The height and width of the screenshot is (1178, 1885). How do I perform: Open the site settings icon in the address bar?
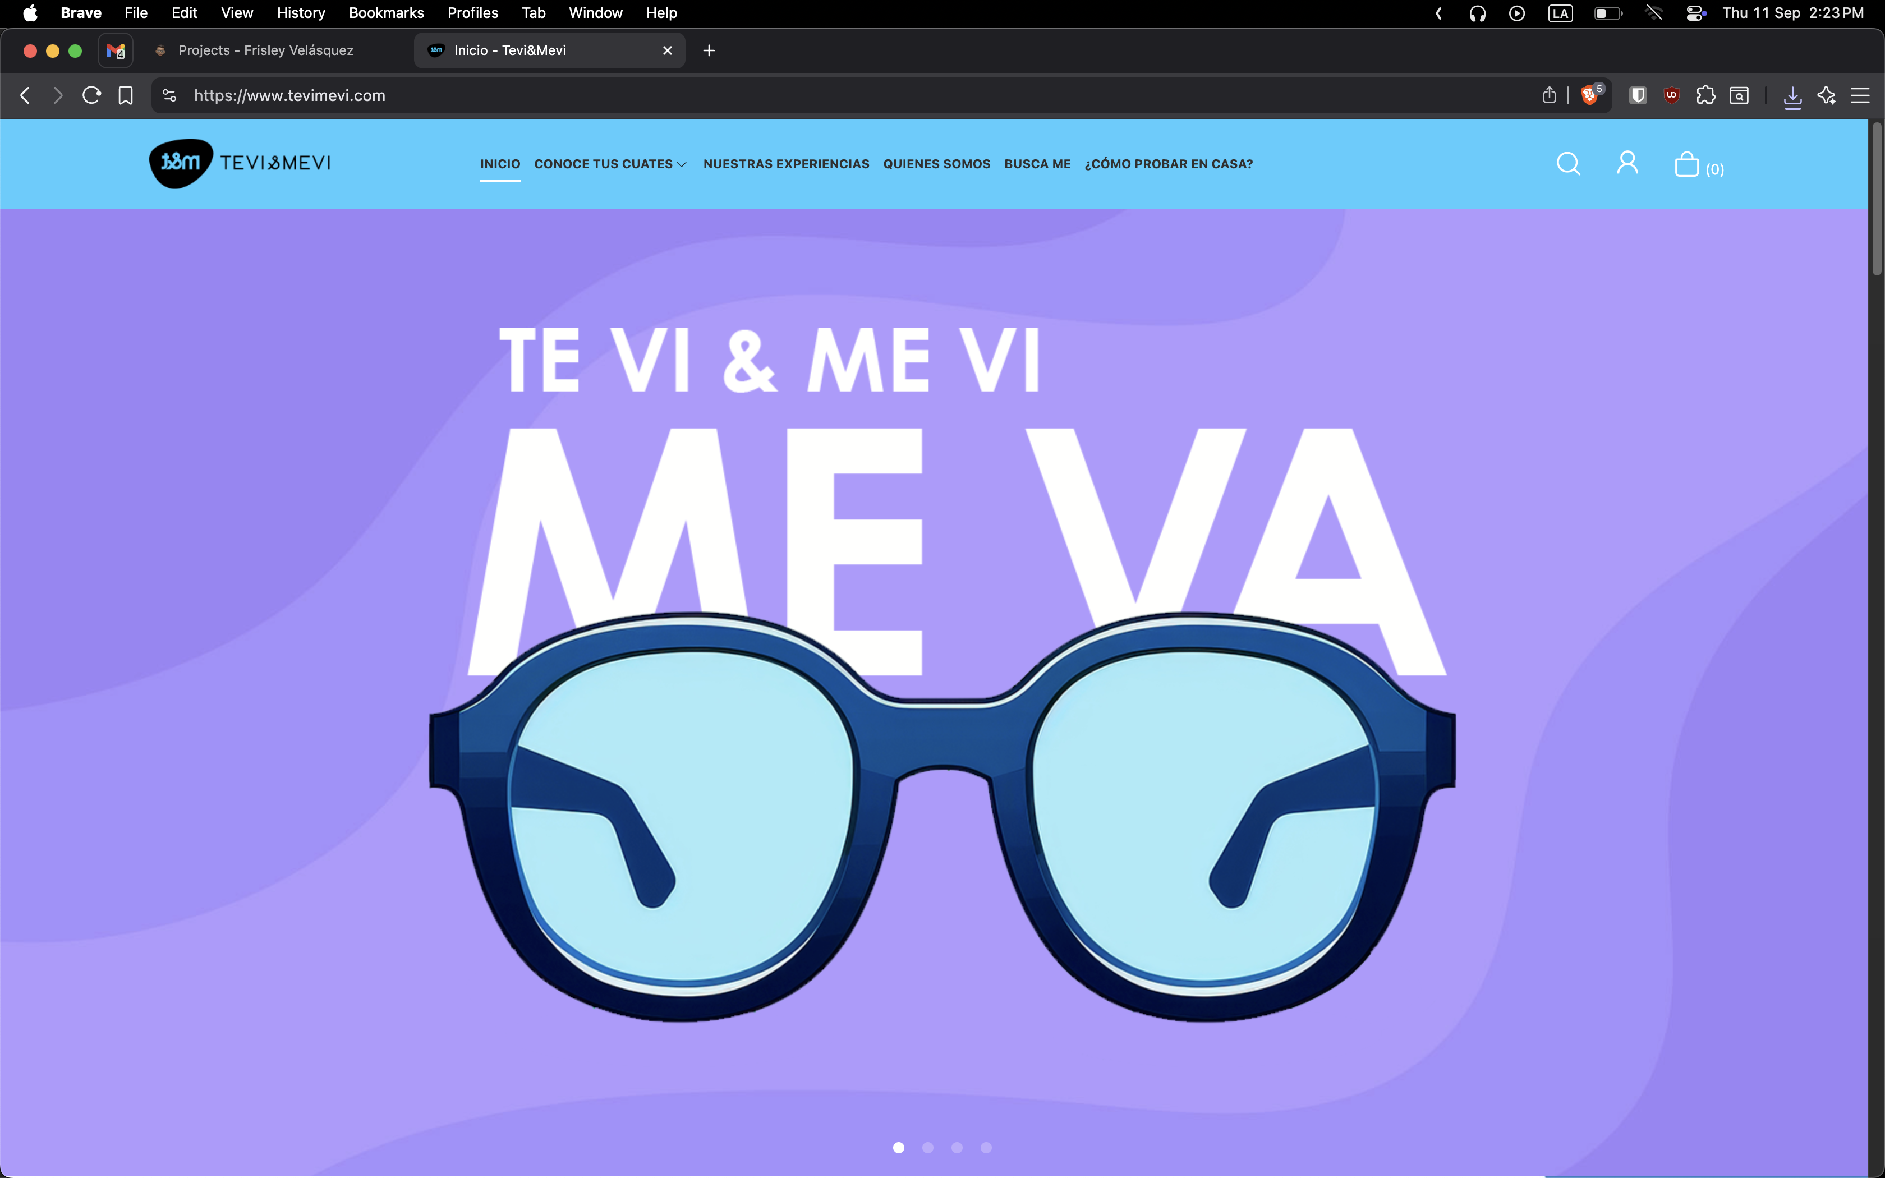169,95
